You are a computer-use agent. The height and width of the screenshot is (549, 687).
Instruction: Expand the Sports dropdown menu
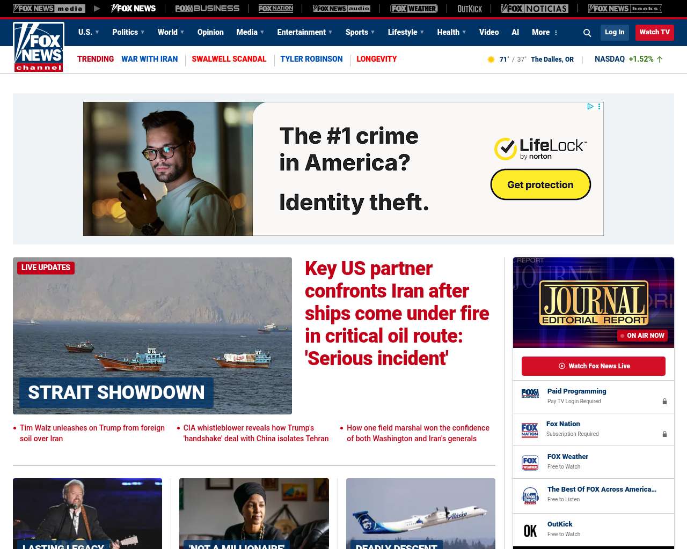pyautogui.click(x=360, y=32)
